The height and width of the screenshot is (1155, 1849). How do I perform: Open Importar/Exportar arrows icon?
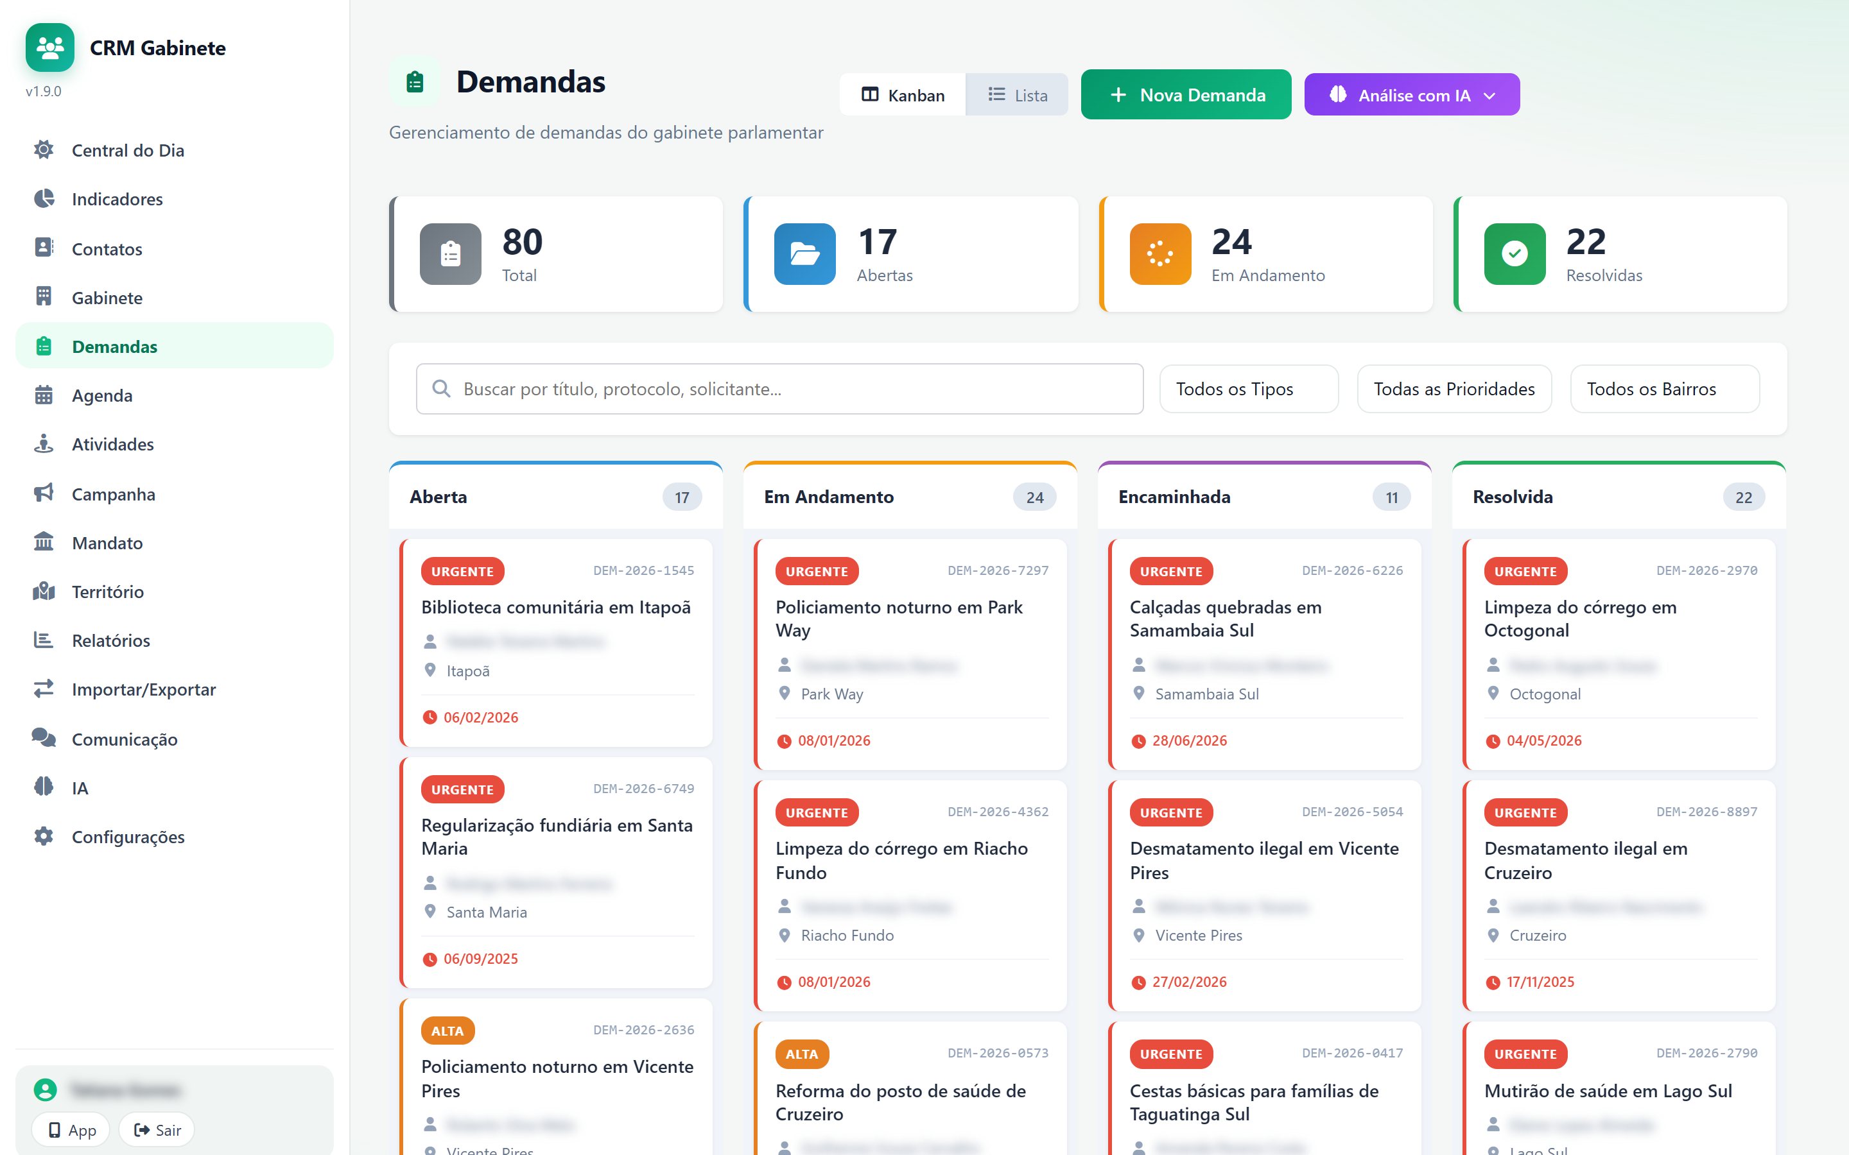coord(44,689)
